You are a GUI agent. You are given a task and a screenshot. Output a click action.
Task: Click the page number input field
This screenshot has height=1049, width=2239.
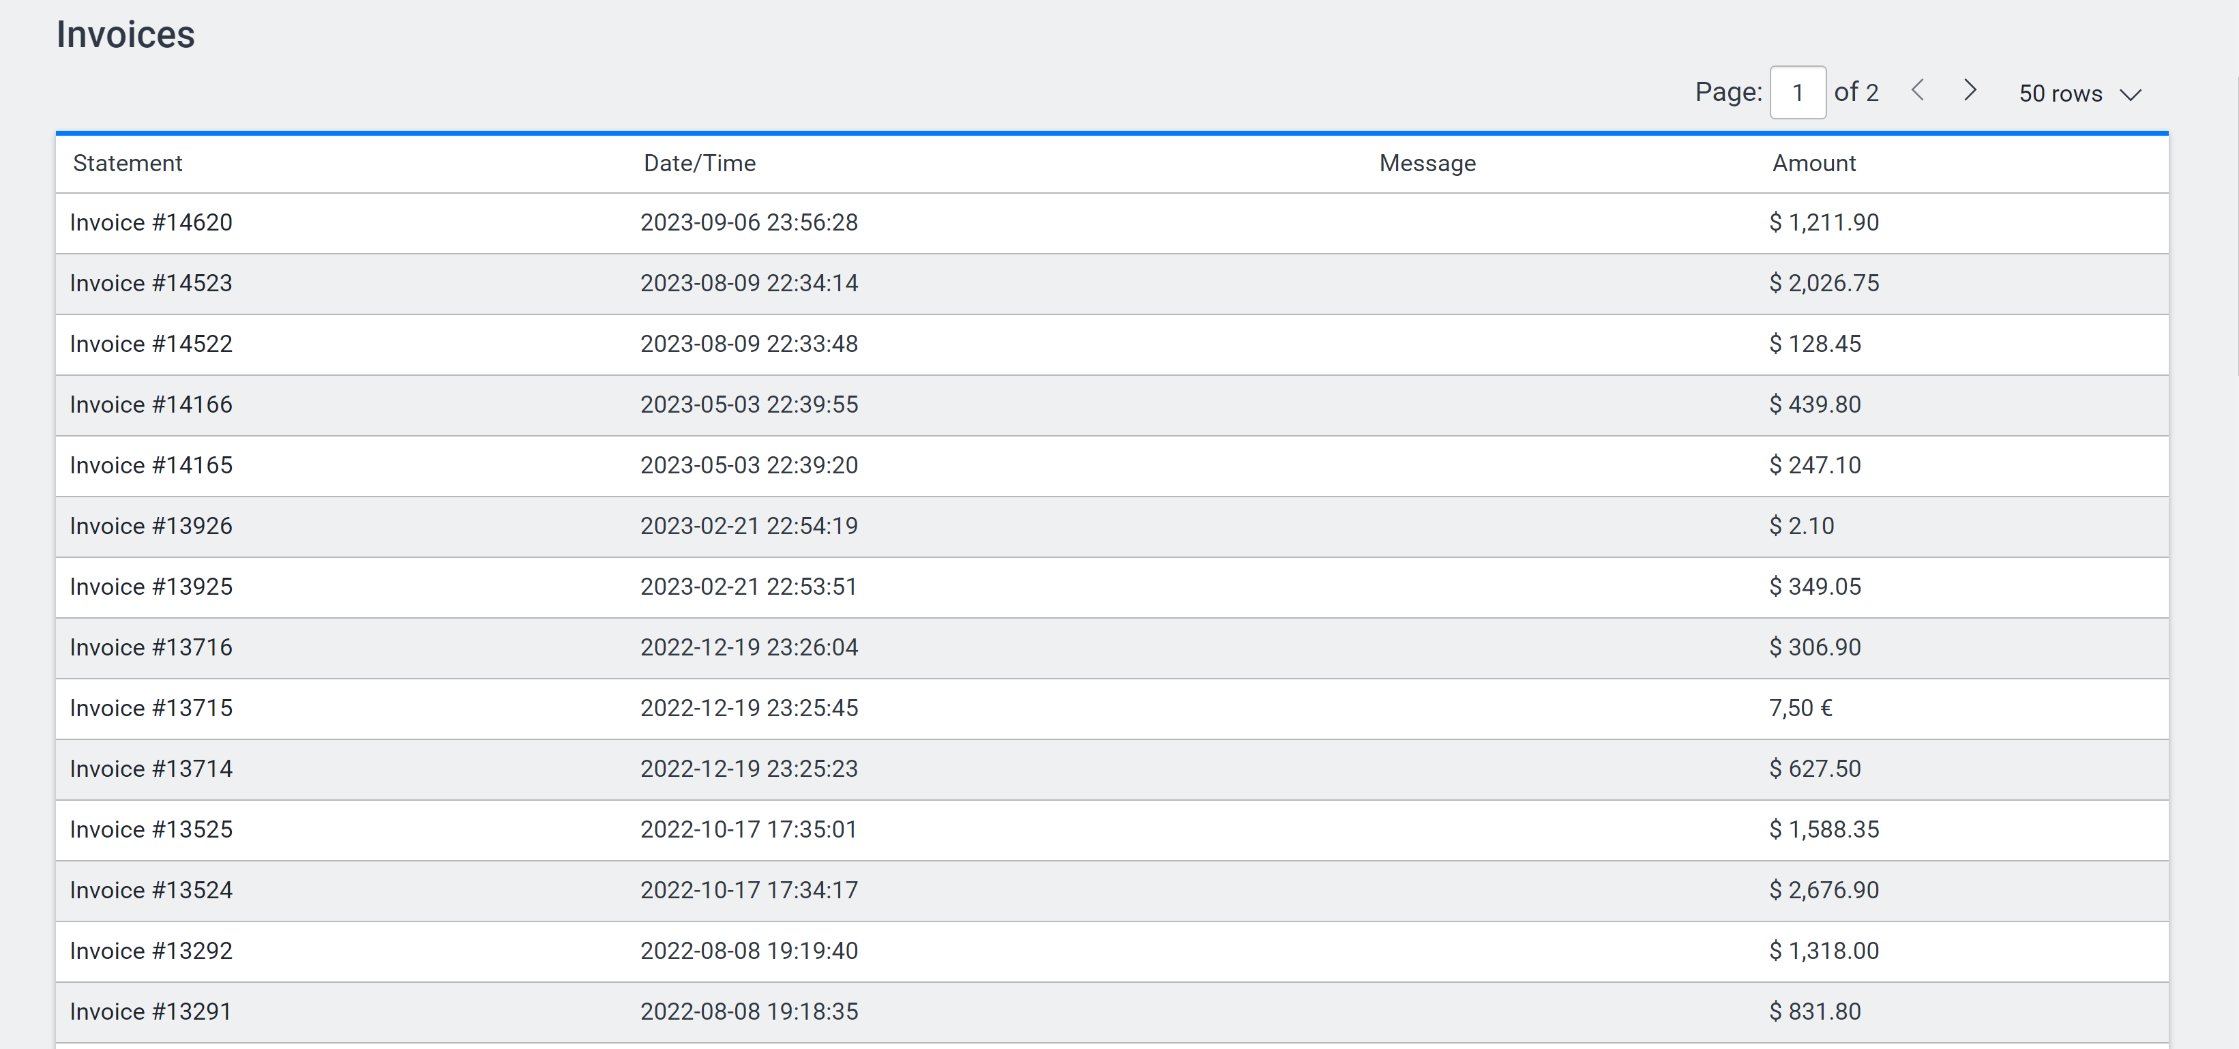[x=1796, y=92]
